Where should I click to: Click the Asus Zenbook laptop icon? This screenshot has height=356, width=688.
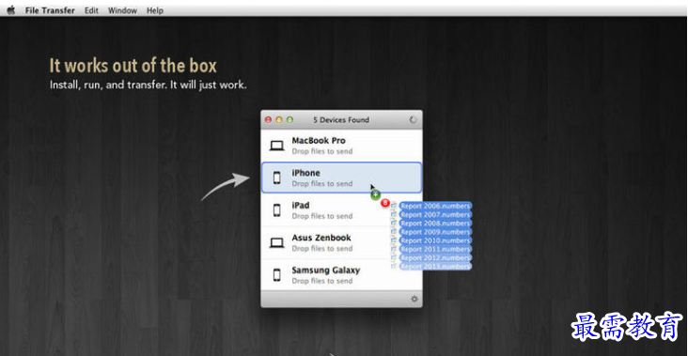277,242
